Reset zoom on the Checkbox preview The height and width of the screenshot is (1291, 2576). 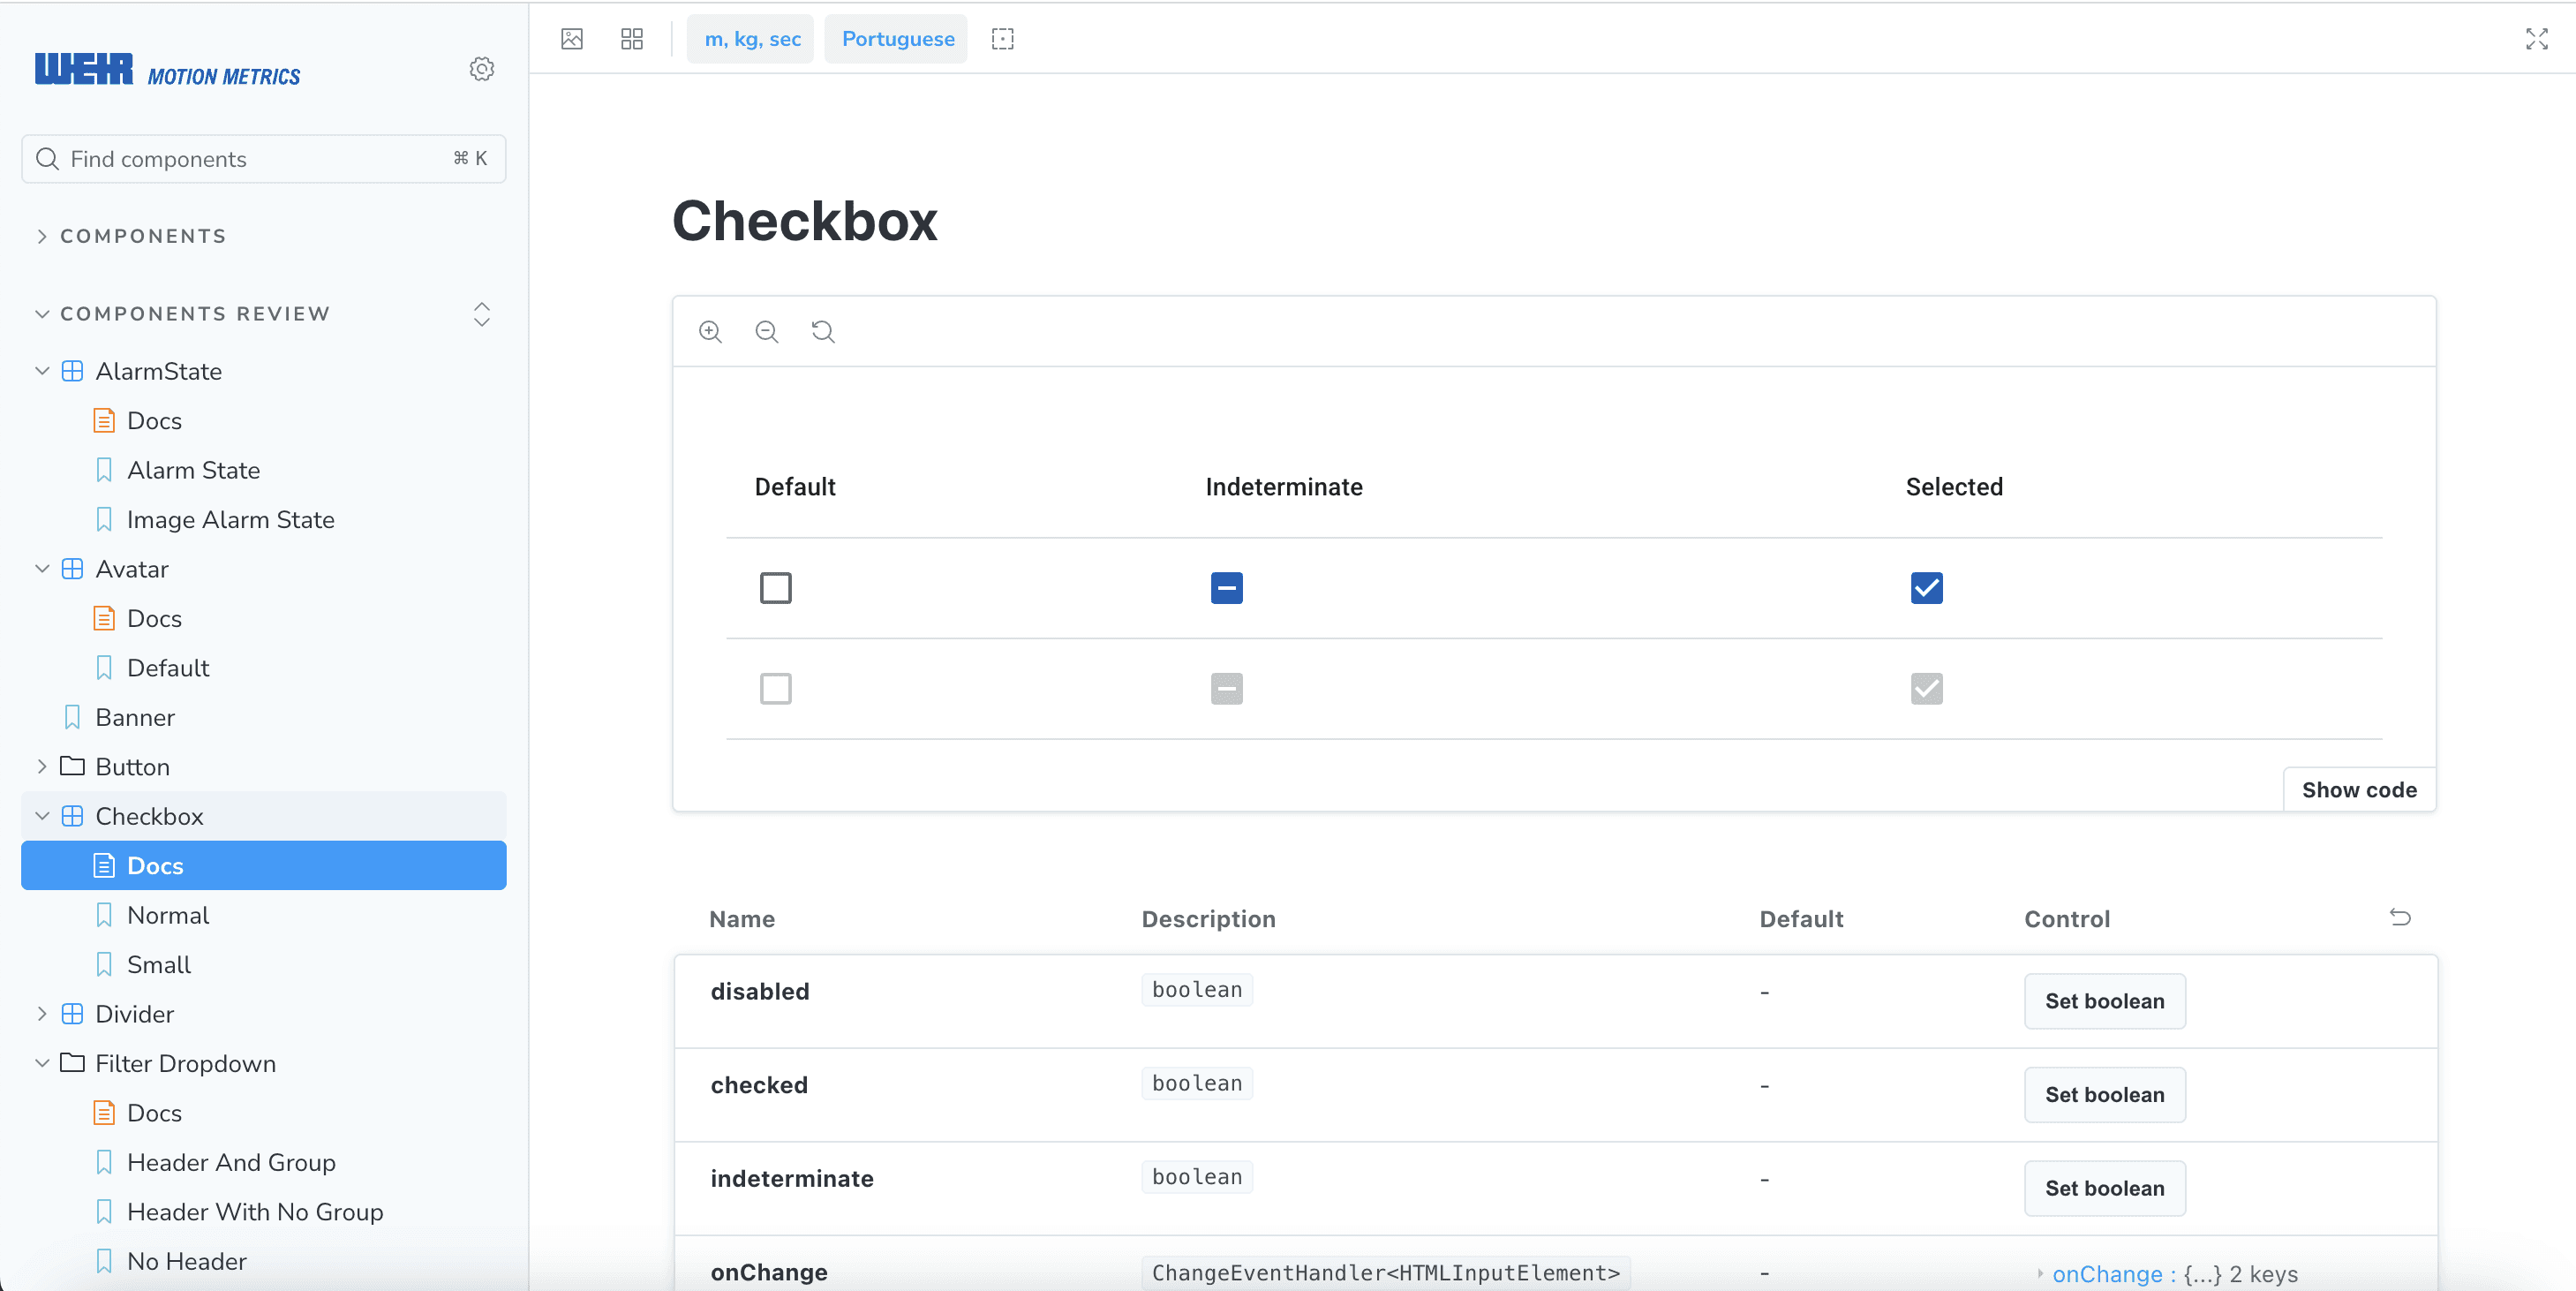(x=823, y=331)
